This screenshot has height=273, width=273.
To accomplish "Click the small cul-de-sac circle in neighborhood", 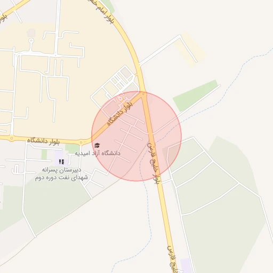I will click(31, 41).
